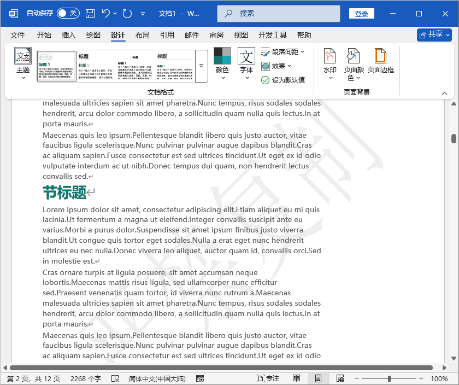Expand the document formatting gallery more arrow
This screenshot has height=385, width=459.
click(x=201, y=66)
